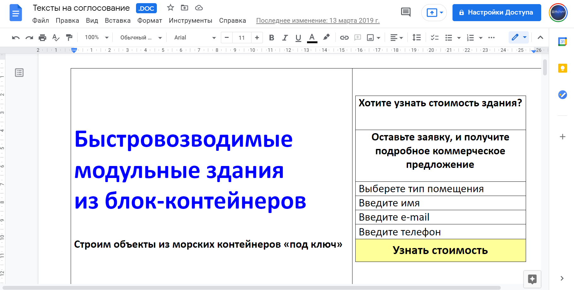
Task: Add comment using toolbar plus-comment icon
Action: point(358,38)
